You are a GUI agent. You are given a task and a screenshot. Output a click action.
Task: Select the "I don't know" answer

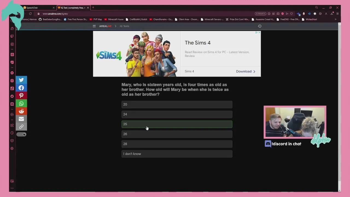tap(177, 154)
